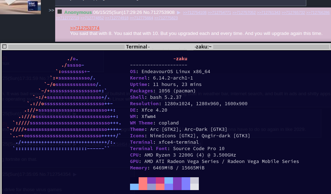This screenshot has height=194, width=331.
Task: Click post timestamp 06/15/25(Sun)17:29:26
Action: tap(117, 12)
